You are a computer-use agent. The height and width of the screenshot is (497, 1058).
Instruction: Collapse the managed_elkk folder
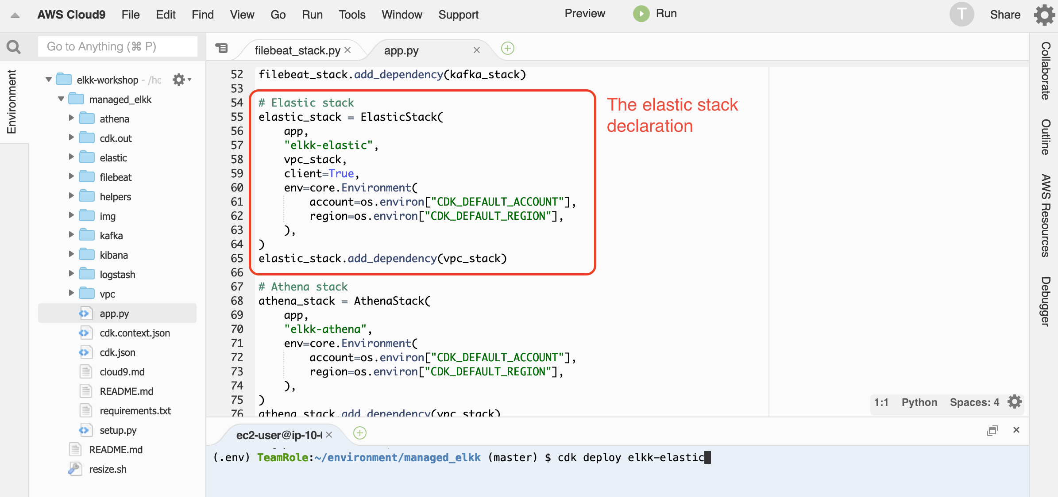pos(61,99)
